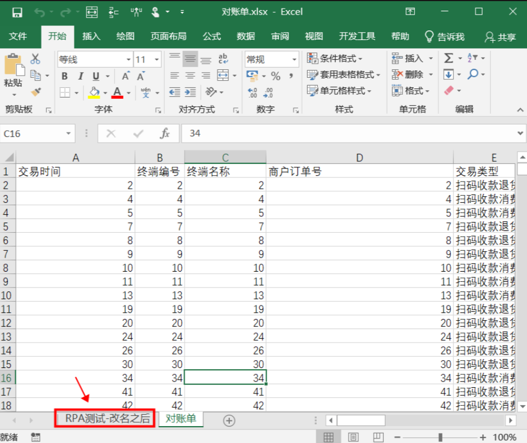The image size is (527, 443).
Task: Switch to the 页面布局 tab
Action: point(169,36)
